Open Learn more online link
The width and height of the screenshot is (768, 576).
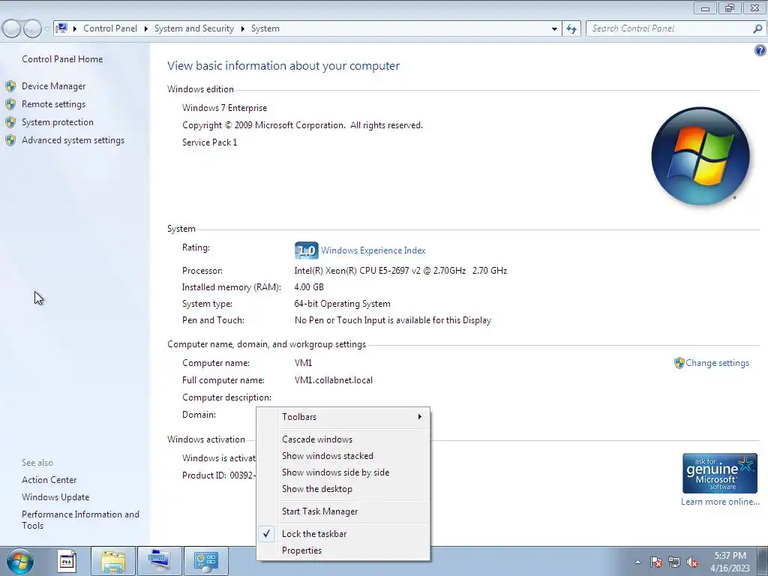tap(720, 502)
